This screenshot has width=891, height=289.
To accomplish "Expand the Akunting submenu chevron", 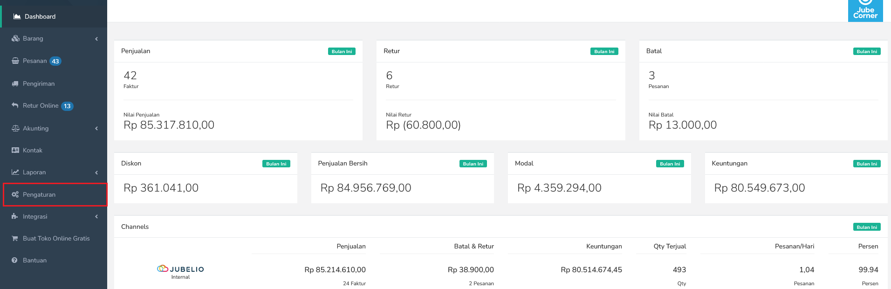I will (96, 128).
